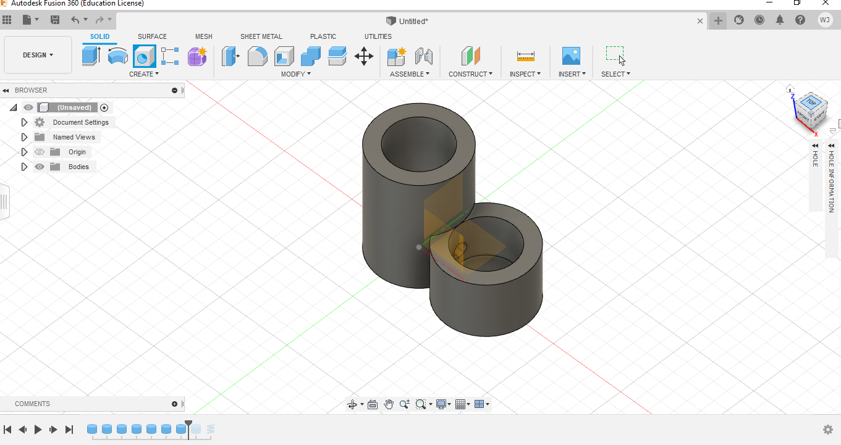Activate the Fillet tool
The width and height of the screenshot is (841, 445).
pyautogui.click(x=257, y=56)
